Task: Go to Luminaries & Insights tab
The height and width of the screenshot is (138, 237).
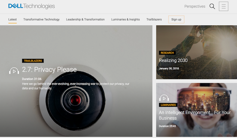Action: (125, 20)
